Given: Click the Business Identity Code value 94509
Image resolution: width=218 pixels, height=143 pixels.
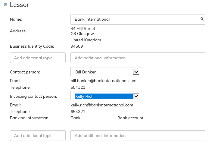Looking at the screenshot, I should (77, 46).
